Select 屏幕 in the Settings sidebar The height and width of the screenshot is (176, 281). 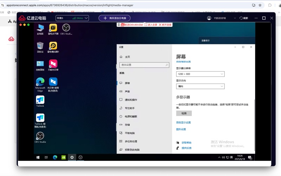pos(144,83)
